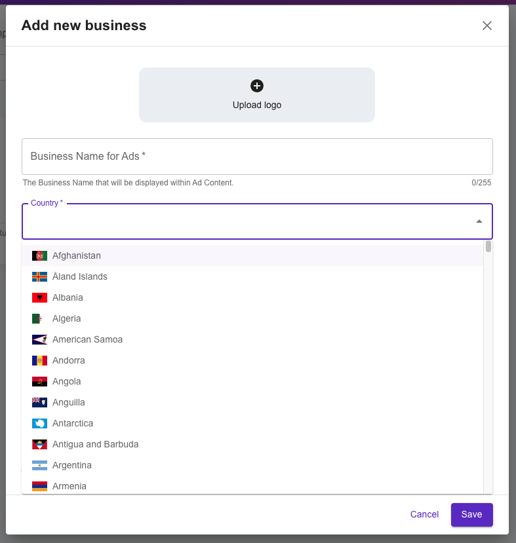Click the Country combo box field
Image resolution: width=516 pixels, height=543 pixels.
point(257,221)
